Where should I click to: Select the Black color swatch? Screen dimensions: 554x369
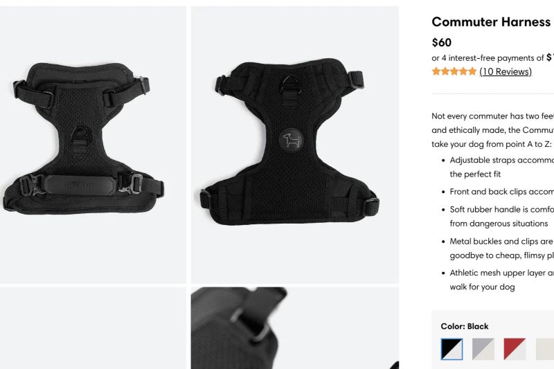pos(452,349)
